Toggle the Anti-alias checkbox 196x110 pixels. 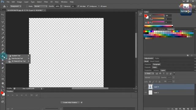(78, 6)
